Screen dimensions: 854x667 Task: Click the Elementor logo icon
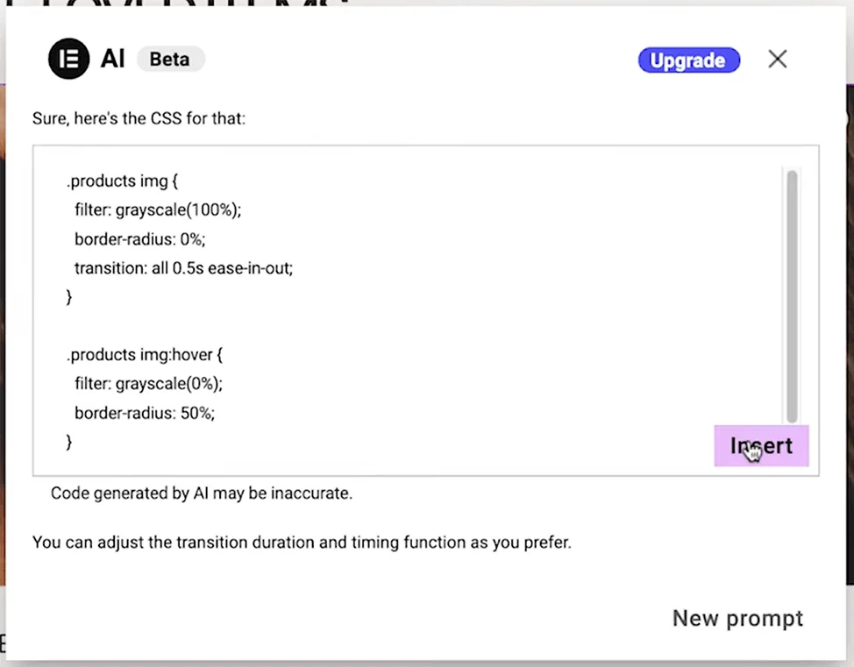[69, 60]
